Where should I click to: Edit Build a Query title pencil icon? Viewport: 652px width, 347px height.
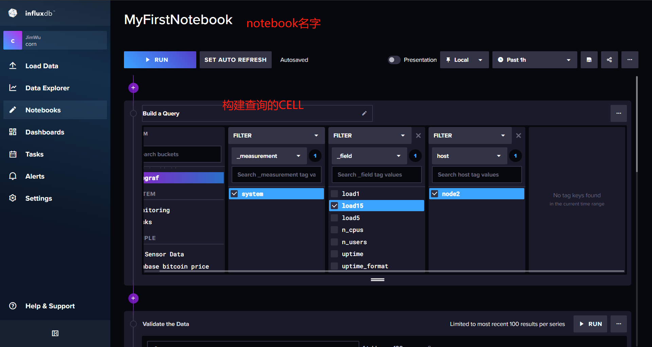click(364, 113)
